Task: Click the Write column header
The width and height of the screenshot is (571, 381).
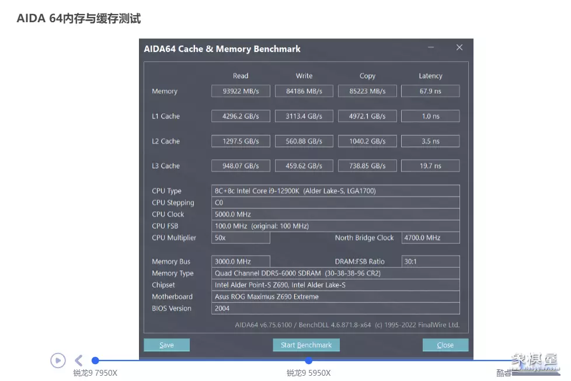Action: (x=304, y=76)
